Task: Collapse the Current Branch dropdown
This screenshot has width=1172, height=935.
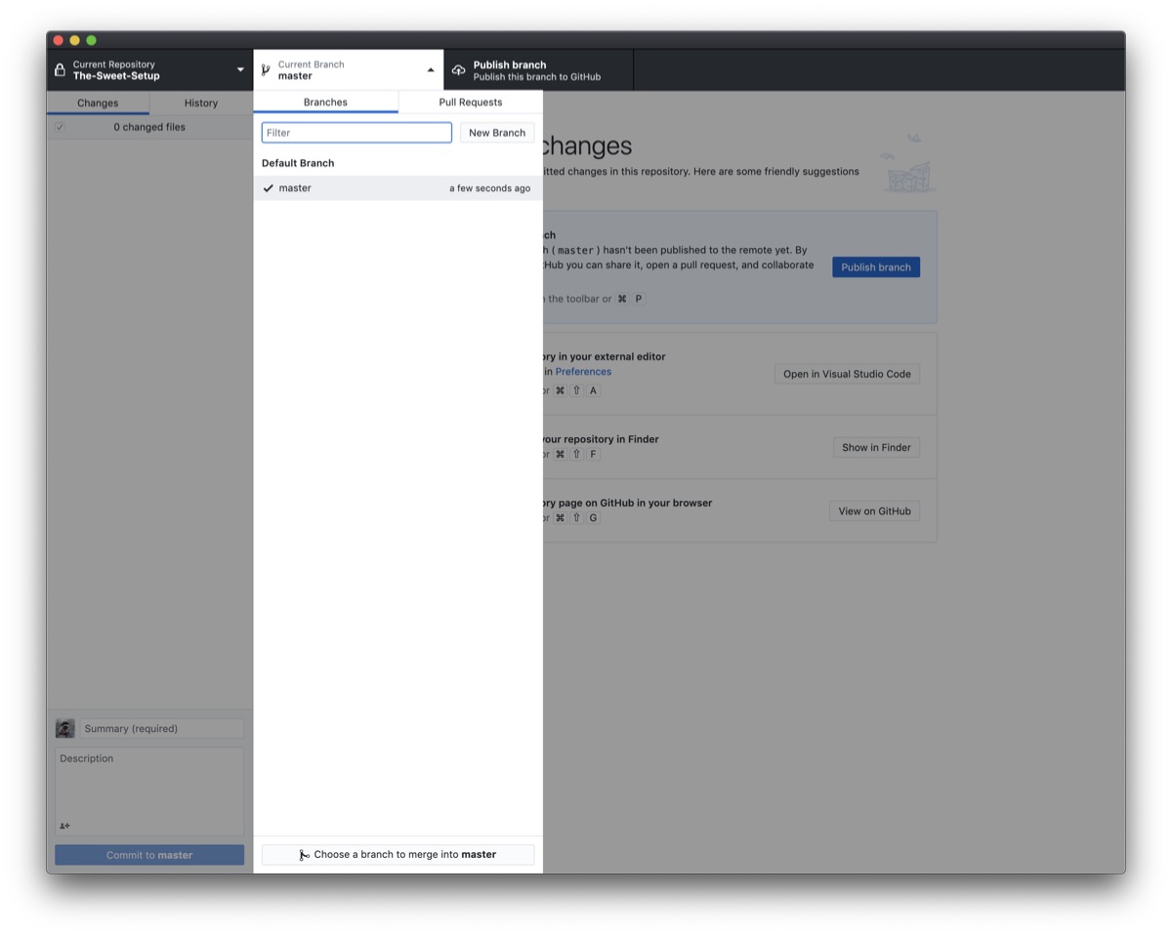Action: (348, 70)
